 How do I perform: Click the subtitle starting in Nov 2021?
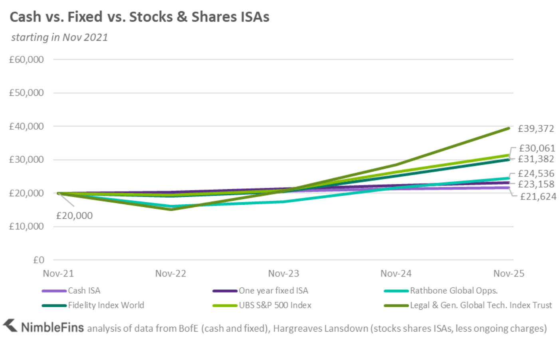tap(59, 38)
